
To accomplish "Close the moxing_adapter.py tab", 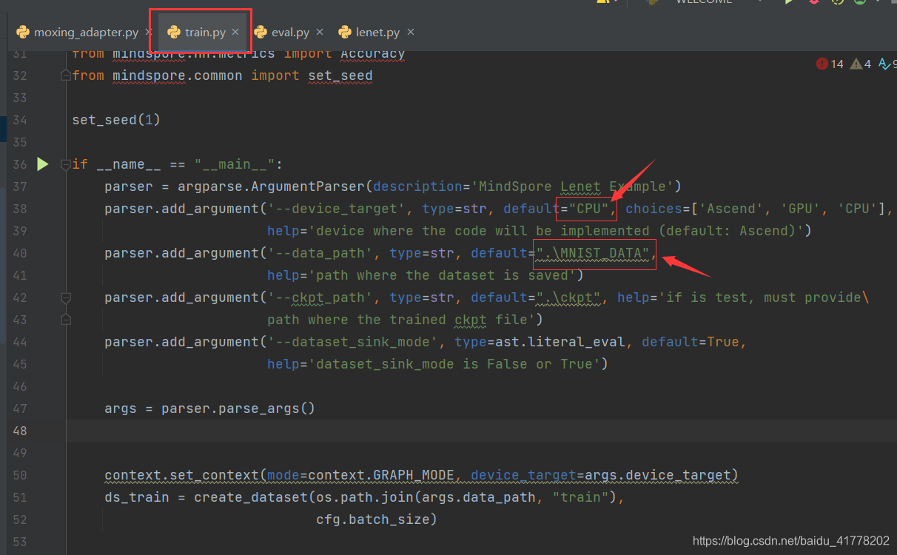I will [x=149, y=32].
